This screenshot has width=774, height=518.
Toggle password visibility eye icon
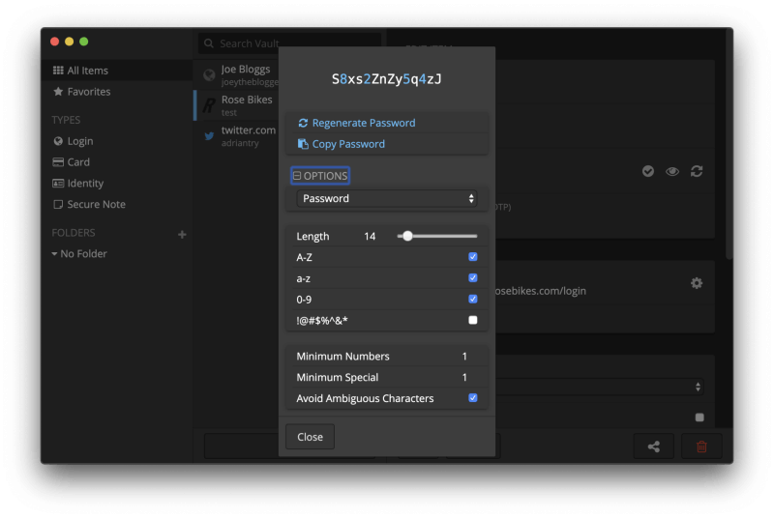671,171
